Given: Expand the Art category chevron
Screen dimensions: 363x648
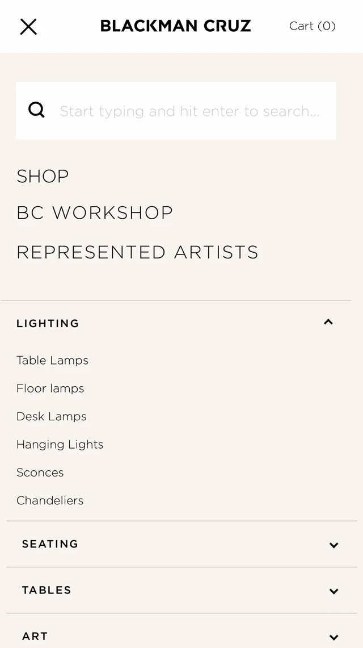Looking at the screenshot, I should click(x=334, y=637).
